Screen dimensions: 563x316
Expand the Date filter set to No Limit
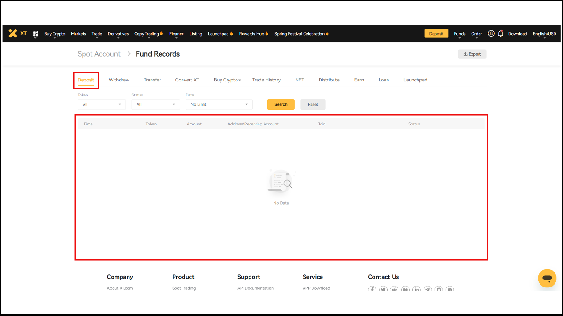pyautogui.click(x=219, y=104)
